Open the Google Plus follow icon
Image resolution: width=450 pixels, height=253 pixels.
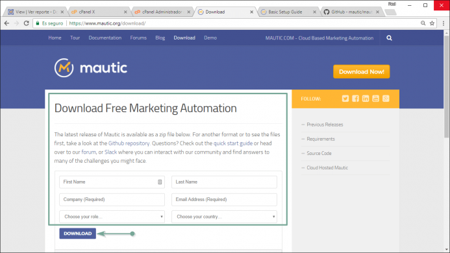click(x=386, y=99)
